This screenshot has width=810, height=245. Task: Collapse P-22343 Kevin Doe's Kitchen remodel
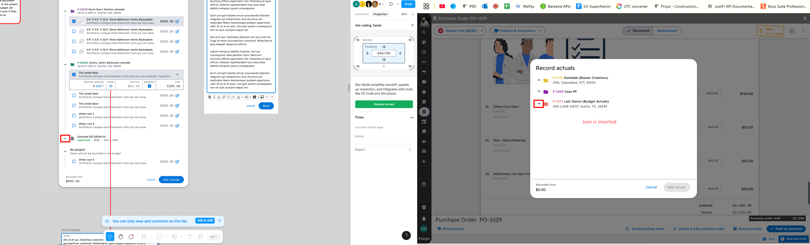[65, 11]
